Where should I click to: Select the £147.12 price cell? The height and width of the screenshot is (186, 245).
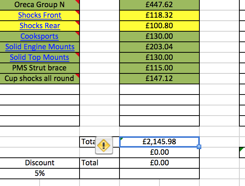[159, 78]
